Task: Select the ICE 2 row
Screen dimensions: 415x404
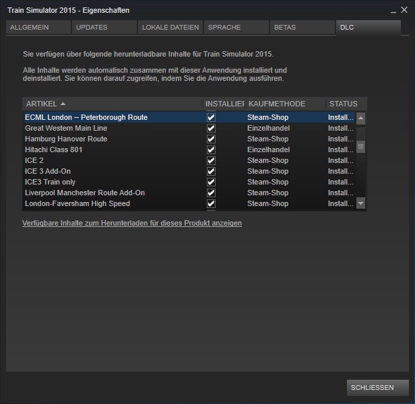Action: point(189,160)
